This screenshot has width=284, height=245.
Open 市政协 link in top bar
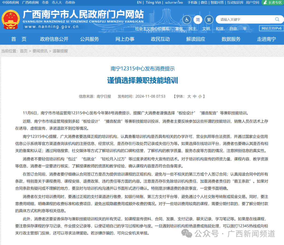pyautogui.click(x=70, y=3)
